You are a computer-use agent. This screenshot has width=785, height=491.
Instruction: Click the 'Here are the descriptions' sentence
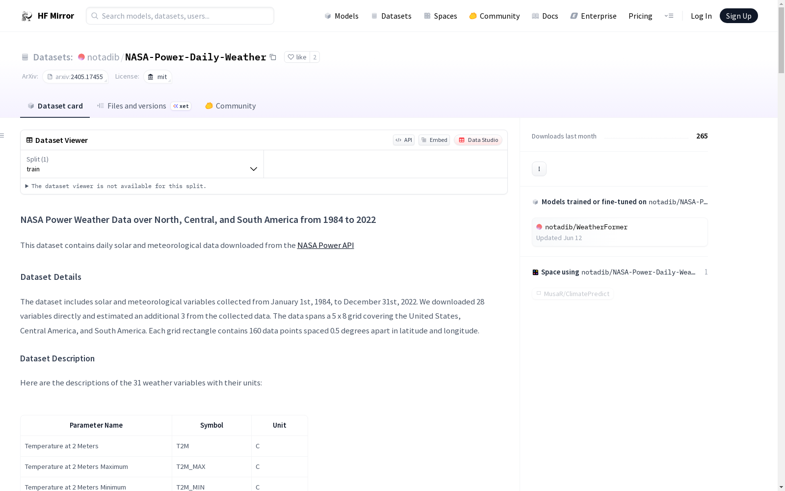(141, 382)
